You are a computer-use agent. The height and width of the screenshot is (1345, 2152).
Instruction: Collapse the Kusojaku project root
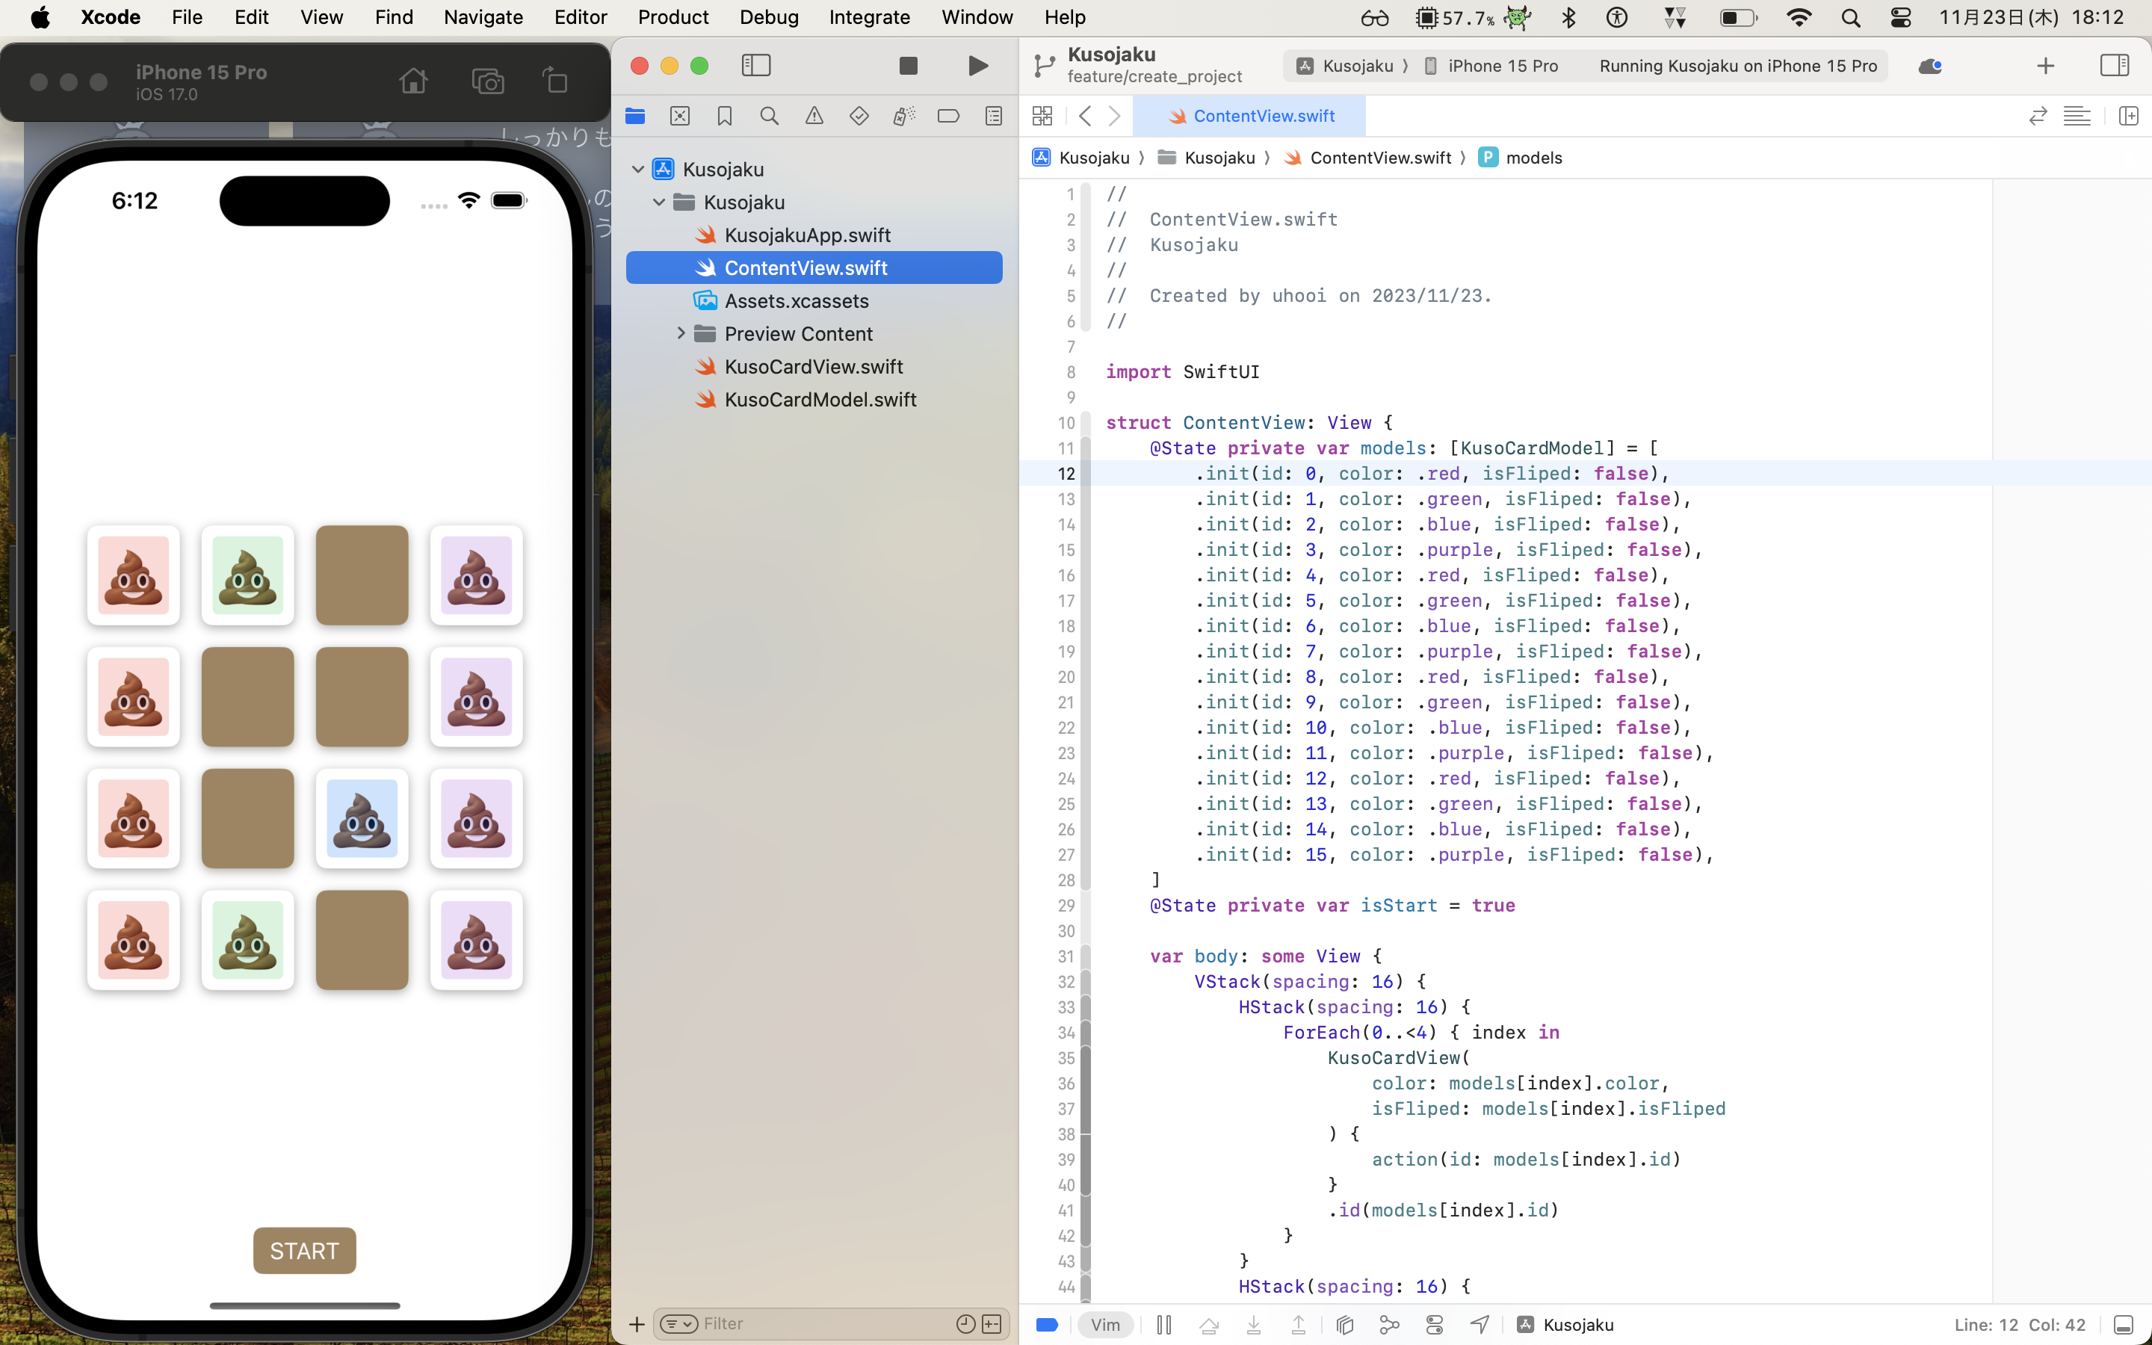637,169
